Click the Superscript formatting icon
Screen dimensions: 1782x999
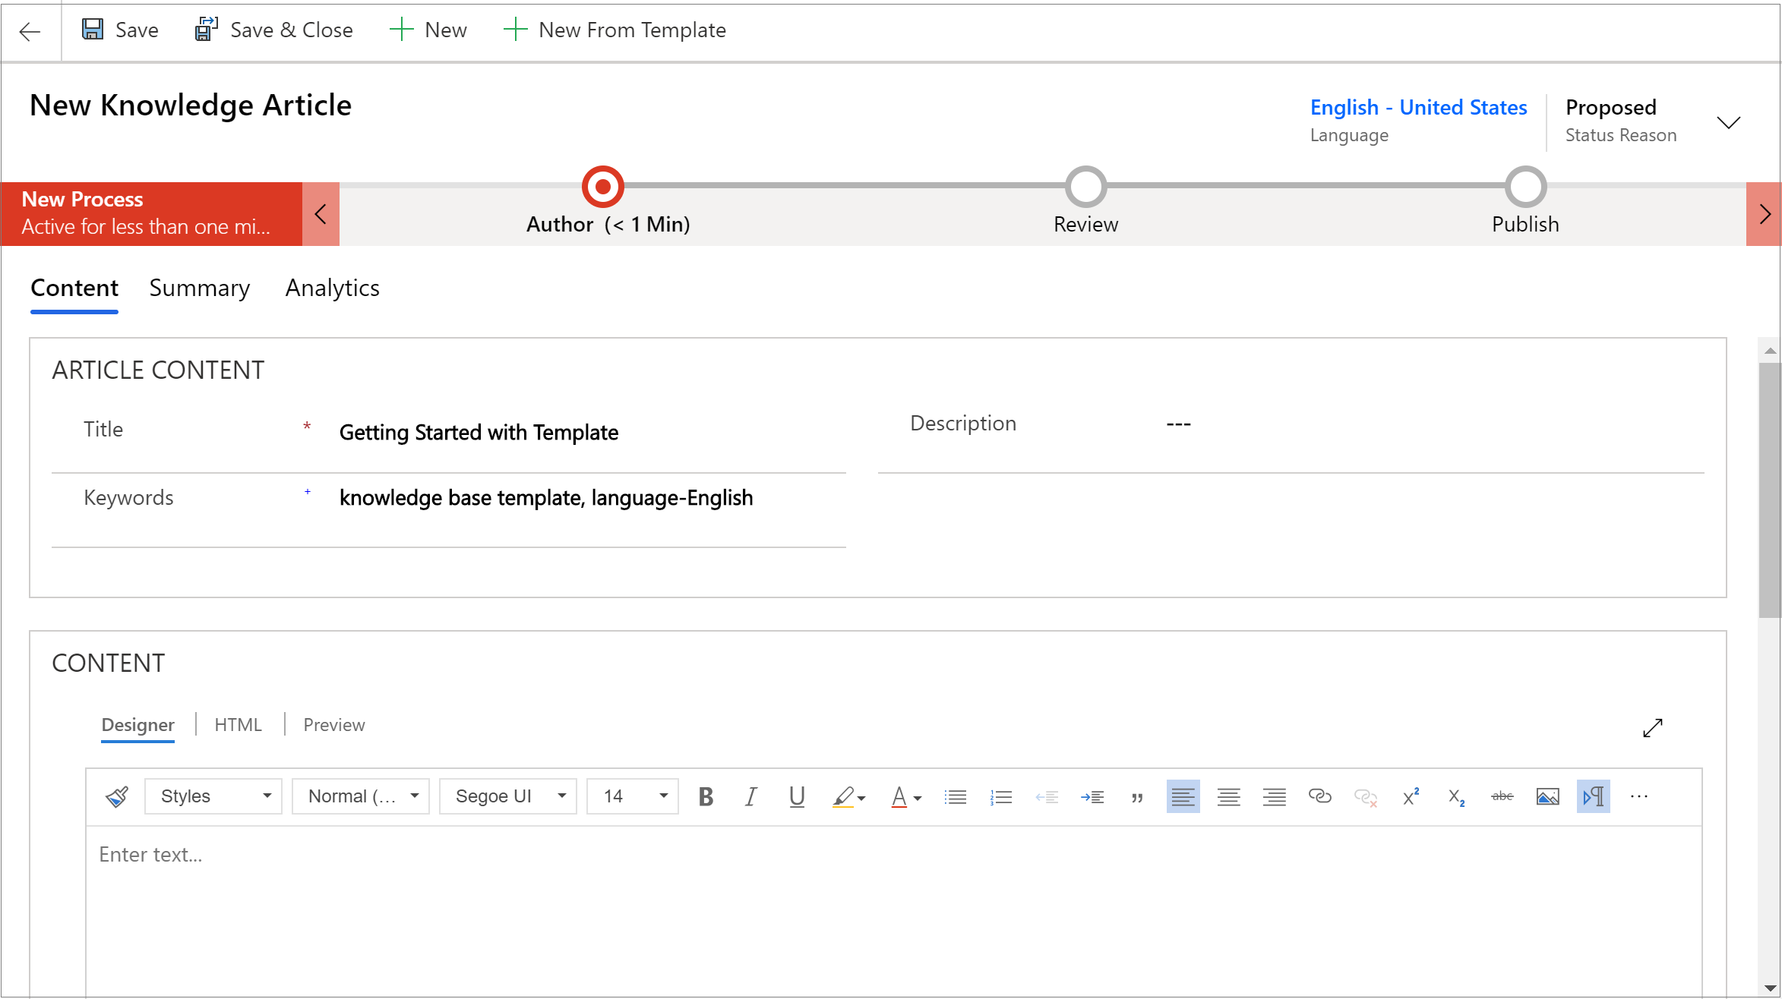tap(1410, 797)
